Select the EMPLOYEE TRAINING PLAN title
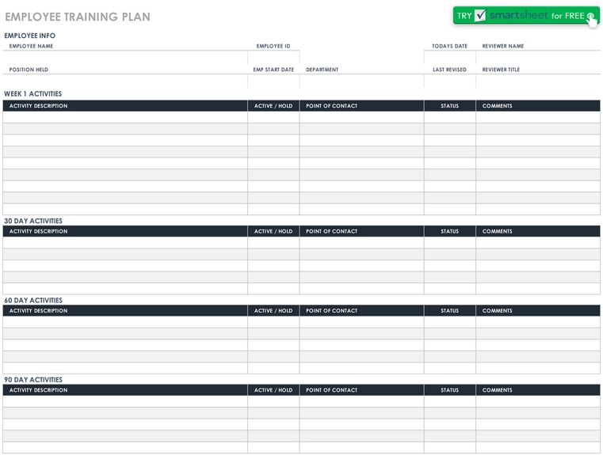Image resolution: width=603 pixels, height=455 pixels. tap(78, 17)
